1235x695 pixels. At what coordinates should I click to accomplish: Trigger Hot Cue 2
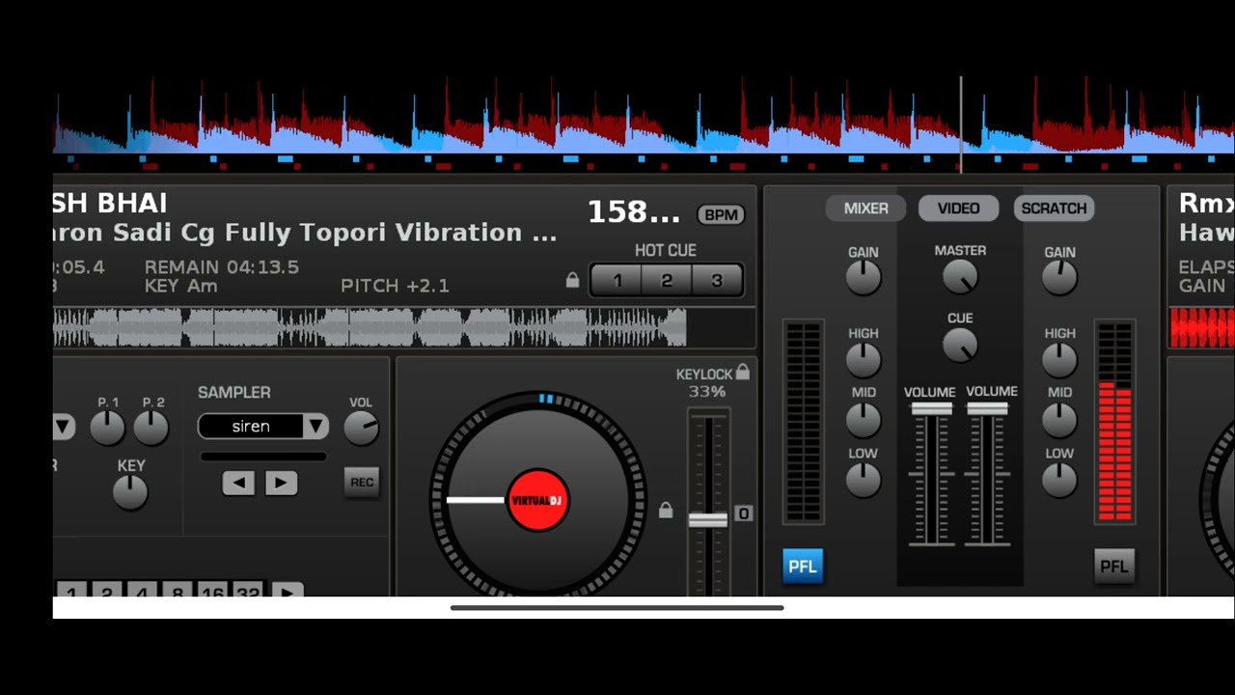coord(667,281)
